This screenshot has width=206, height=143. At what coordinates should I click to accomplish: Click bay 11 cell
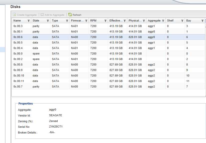point(188,81)
